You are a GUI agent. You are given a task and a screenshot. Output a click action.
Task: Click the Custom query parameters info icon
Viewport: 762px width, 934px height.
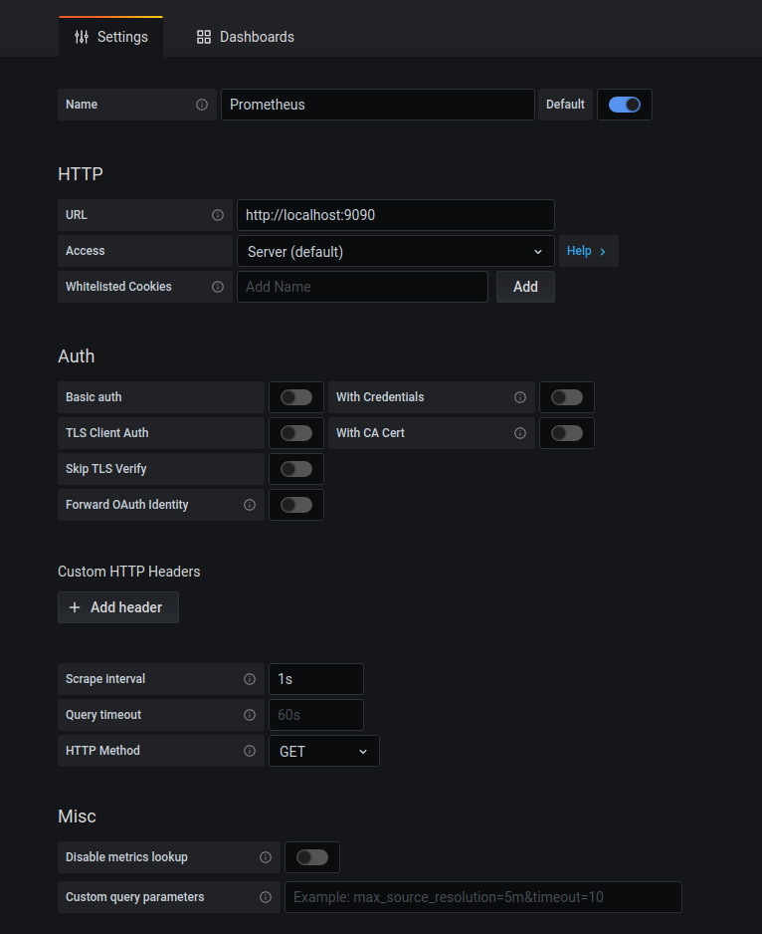(266, 897)
